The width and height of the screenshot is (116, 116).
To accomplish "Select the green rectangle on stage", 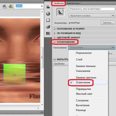I will coord(14,75).
